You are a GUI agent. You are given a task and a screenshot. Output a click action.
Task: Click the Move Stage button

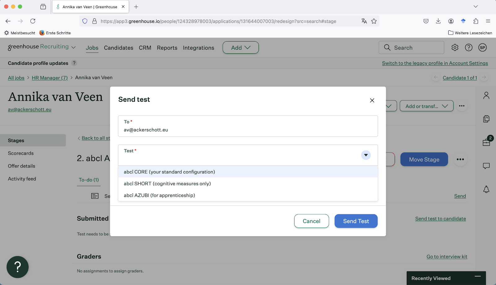424,159
